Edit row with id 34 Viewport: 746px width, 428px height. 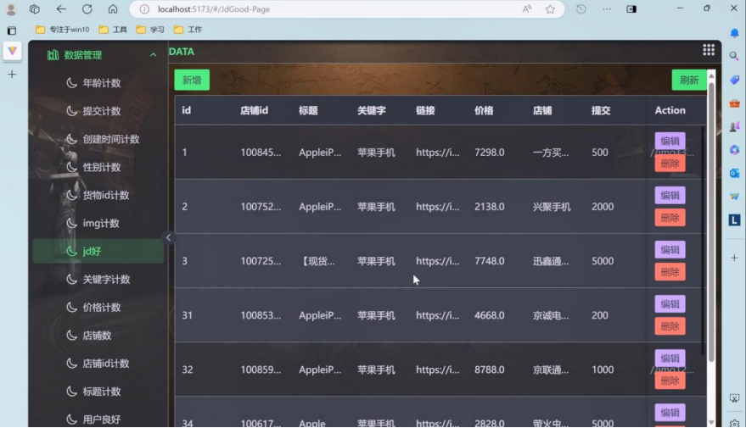[x=670, y=413]
